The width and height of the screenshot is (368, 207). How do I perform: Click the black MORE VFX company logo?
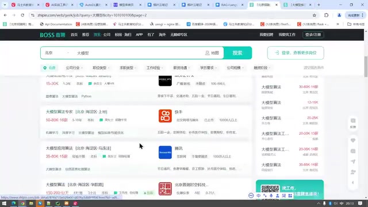click(x=165, y=80)
